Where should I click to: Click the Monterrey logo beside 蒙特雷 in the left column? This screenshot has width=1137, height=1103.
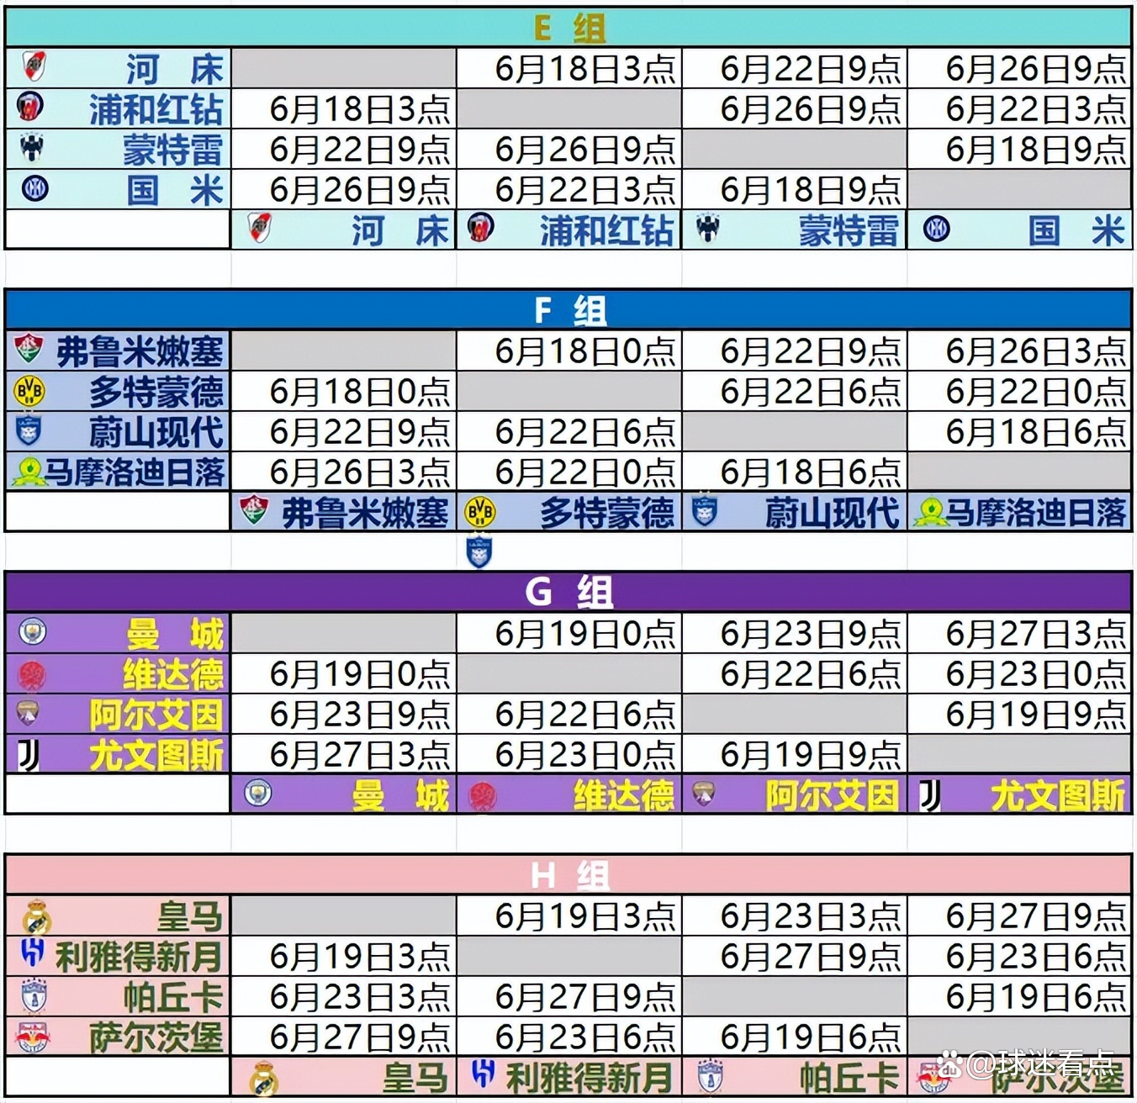[x=33, y=148]
